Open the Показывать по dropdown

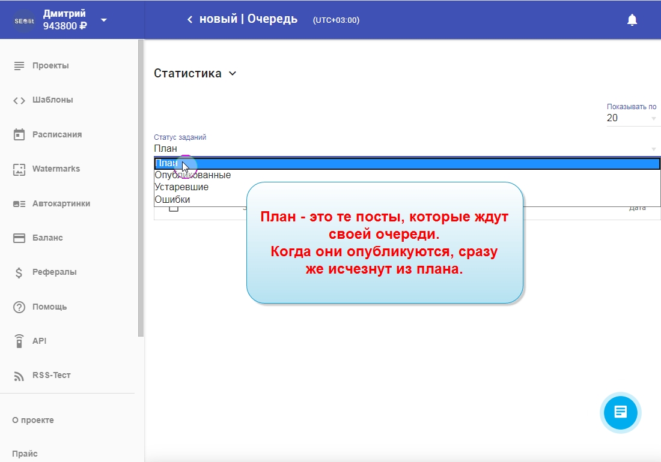tap(633, 118)
